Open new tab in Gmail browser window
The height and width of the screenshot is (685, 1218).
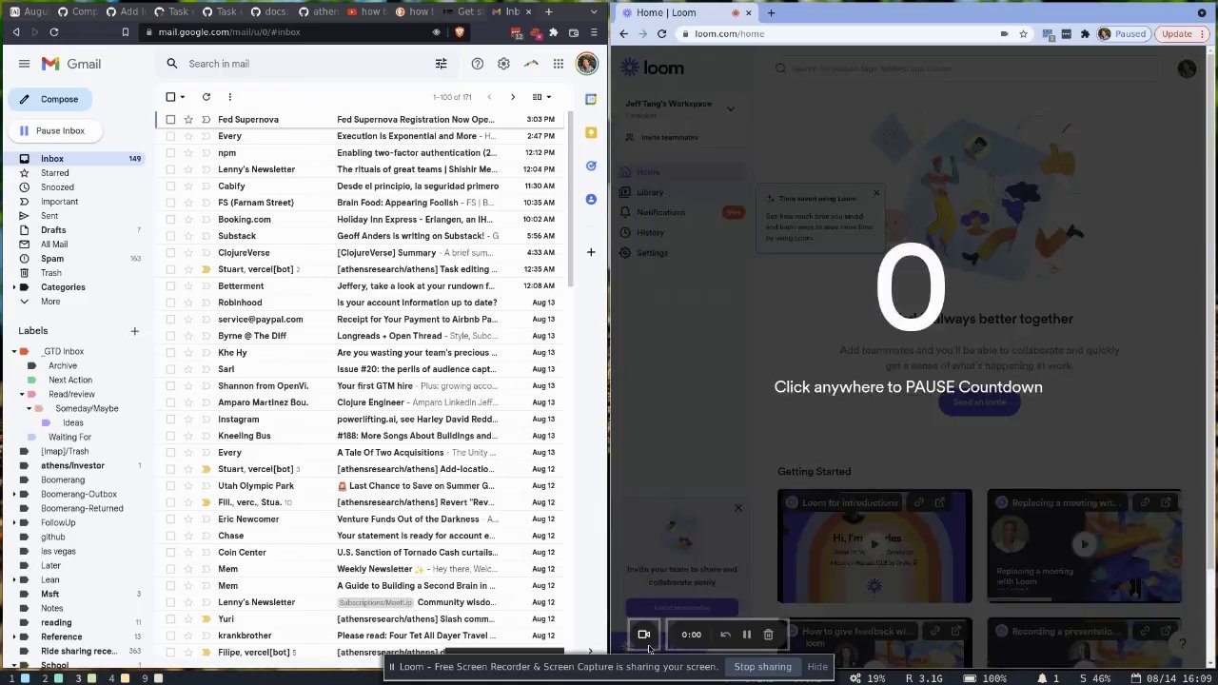coord(548,12)
